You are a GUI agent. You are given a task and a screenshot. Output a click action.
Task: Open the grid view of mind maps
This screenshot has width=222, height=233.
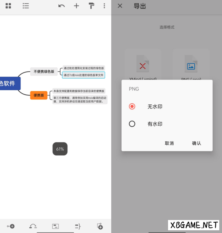pos(8,6)
